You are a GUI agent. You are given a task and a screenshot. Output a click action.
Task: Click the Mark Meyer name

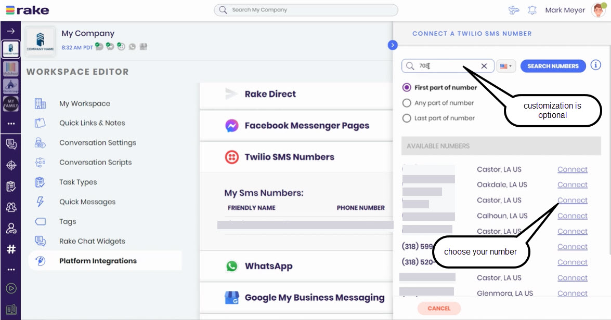click(565, 10)
